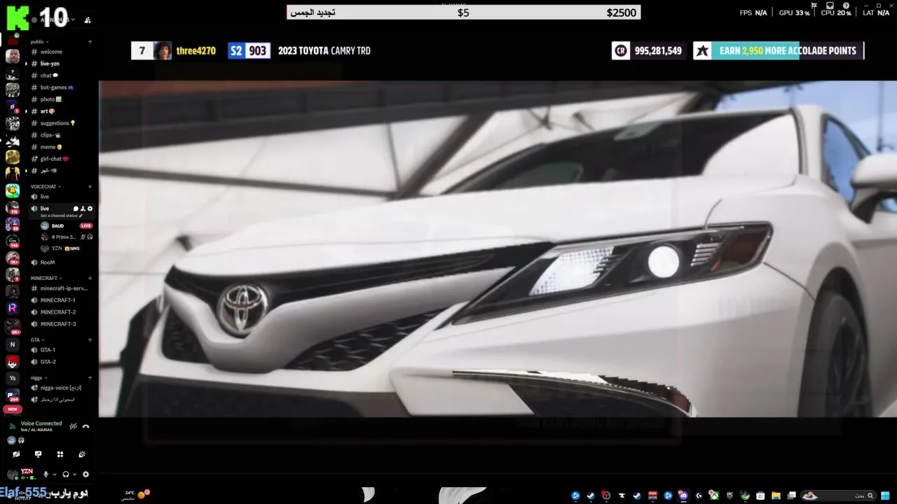Add a channel to the nigga category

click(90, 377)
